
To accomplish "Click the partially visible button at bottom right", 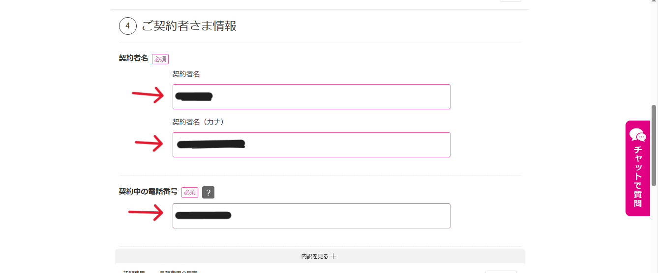I will [501, 272].
